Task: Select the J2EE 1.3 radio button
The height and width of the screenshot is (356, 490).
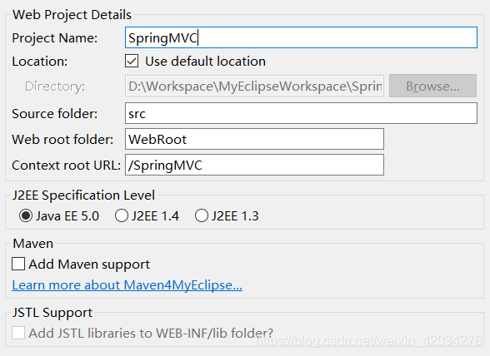Action: tap(202, 215)
